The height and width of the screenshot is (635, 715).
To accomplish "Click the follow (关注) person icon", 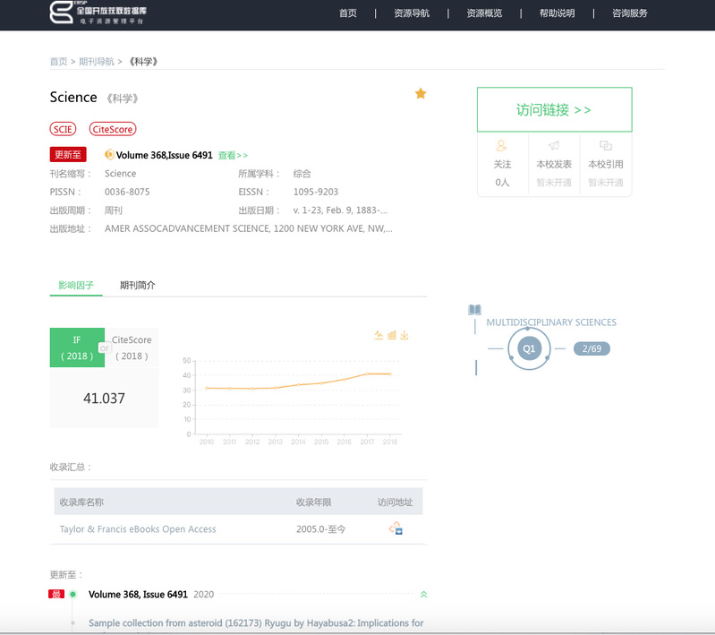I will 502,145.
